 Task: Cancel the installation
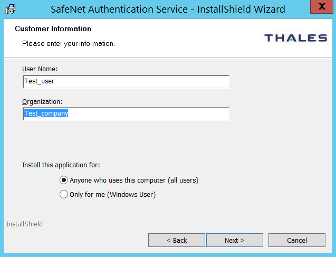coord(296,240)
